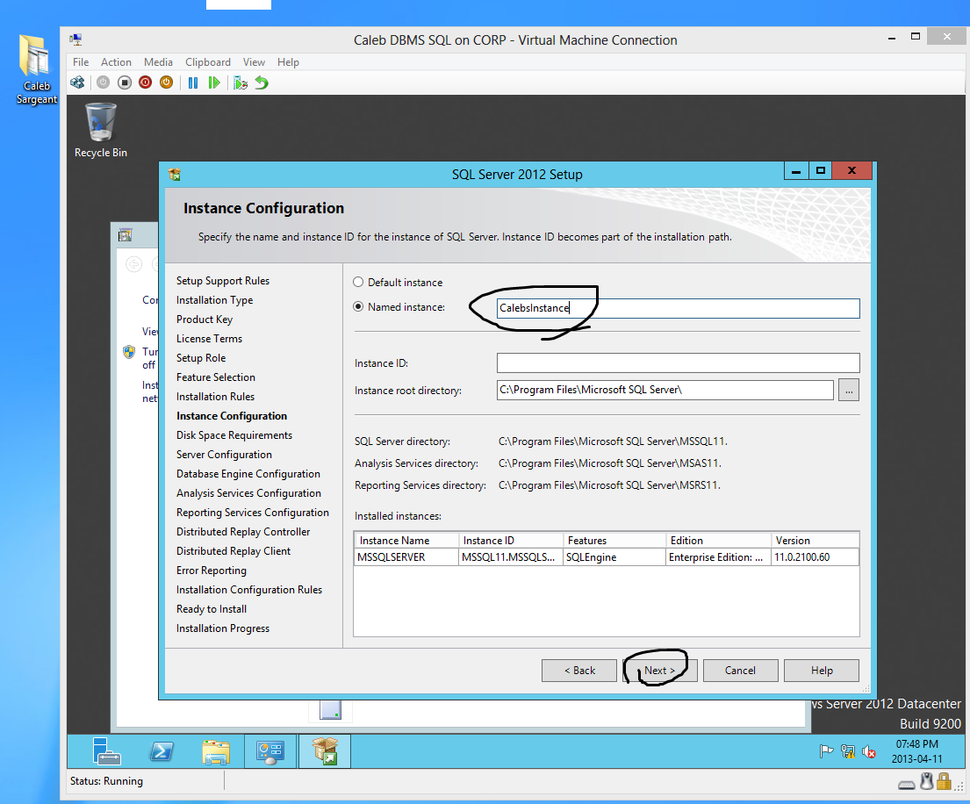
Task: Click the muted volume tray icon
Action: (868, 751)
